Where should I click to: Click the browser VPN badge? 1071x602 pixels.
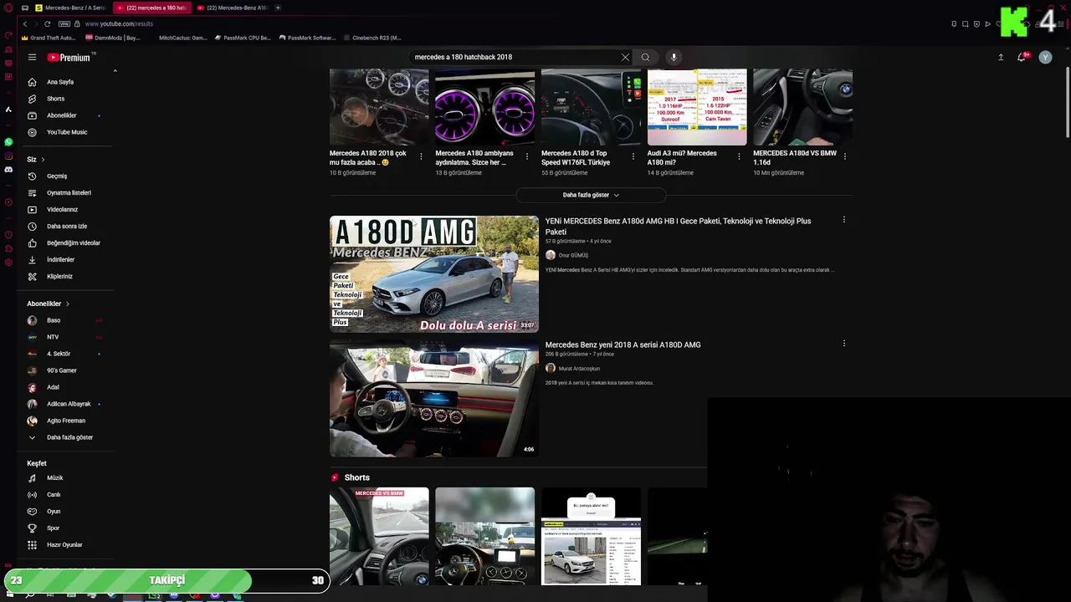[64, 24]
